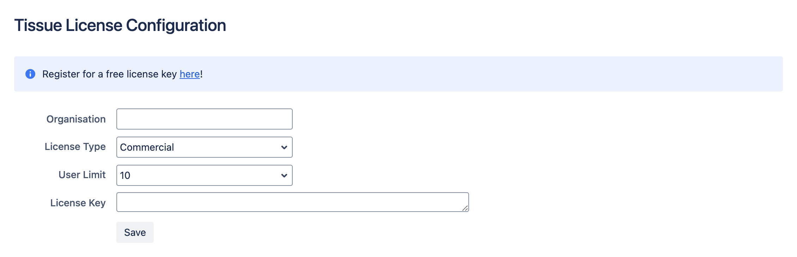
Task: Click the License Key label
Action: click(x=78, y=203)
